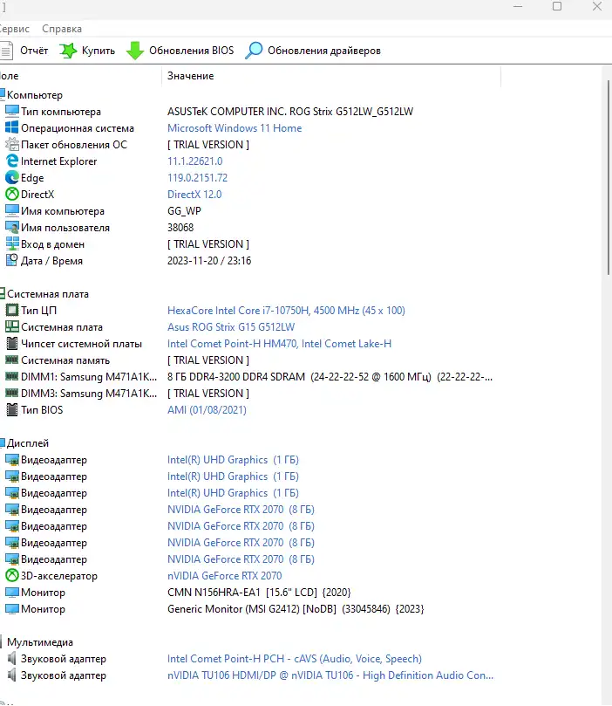Click the Тип BIOS chip icon
Screen dimensions: 612x706
click(11, 410)
